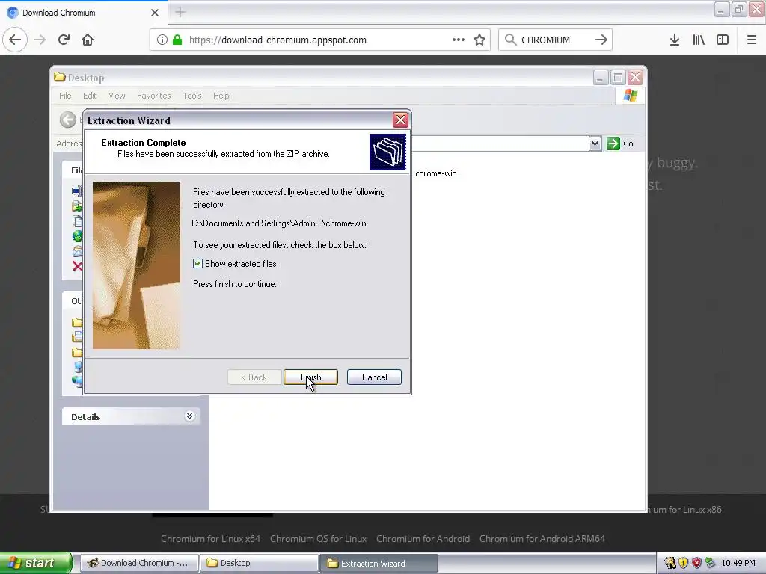Click the Details panel header
766x574 pixels.
pyautogui.click(x=131, y=416)
